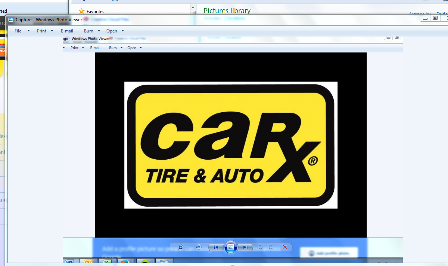Expand the arrow next to Print in top toolbar
The width and height of the screenshot is (448, 266).
pyautogui.click(x=52, y=31)
